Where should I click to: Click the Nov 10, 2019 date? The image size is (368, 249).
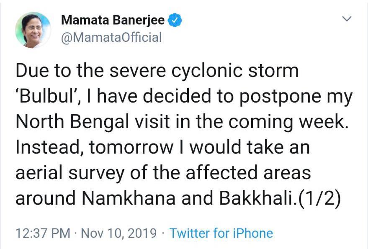[119, 233]
